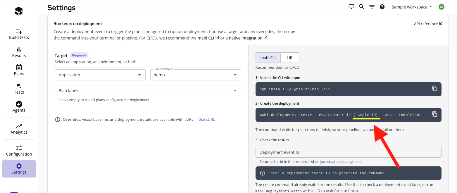Open the help question mark icon
Viewport: 457px width, 193px height.
[x=382, y=7]
